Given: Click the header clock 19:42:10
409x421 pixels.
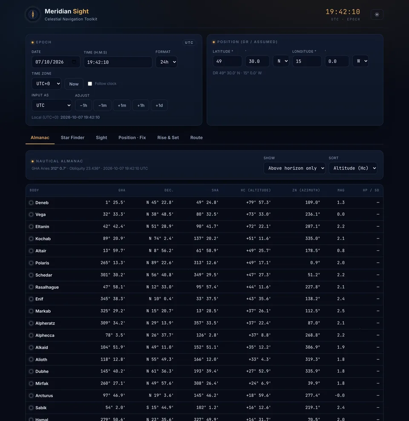Looking at the screenshot, I should (x=343, y=12).
